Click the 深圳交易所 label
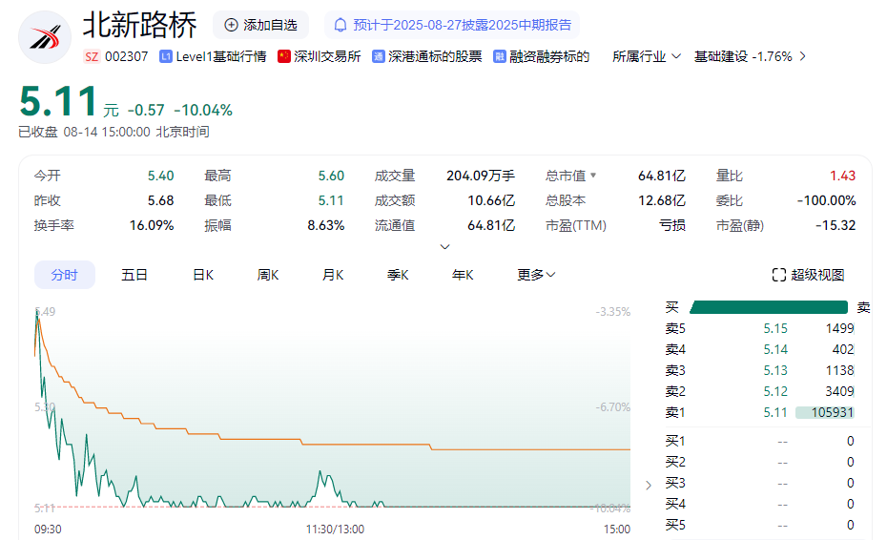The image size is (887, 540). click(327, 56)
